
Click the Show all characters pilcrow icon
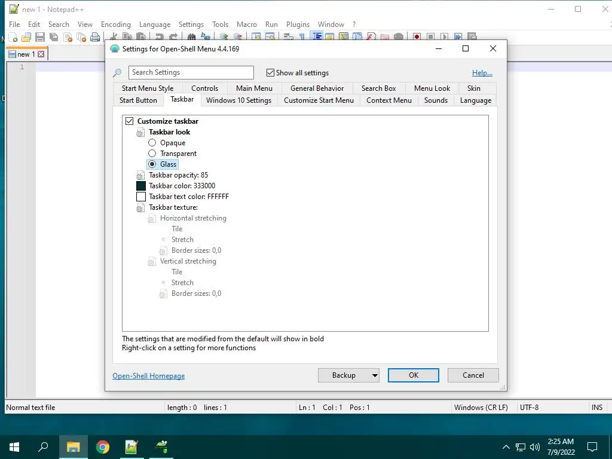coord(302,36)
